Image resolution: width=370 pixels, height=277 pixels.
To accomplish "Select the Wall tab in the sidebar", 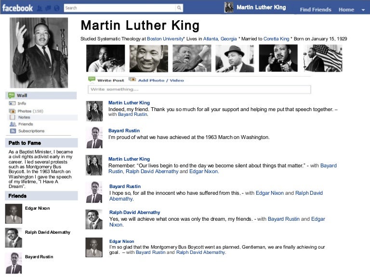I will point(22,95).
